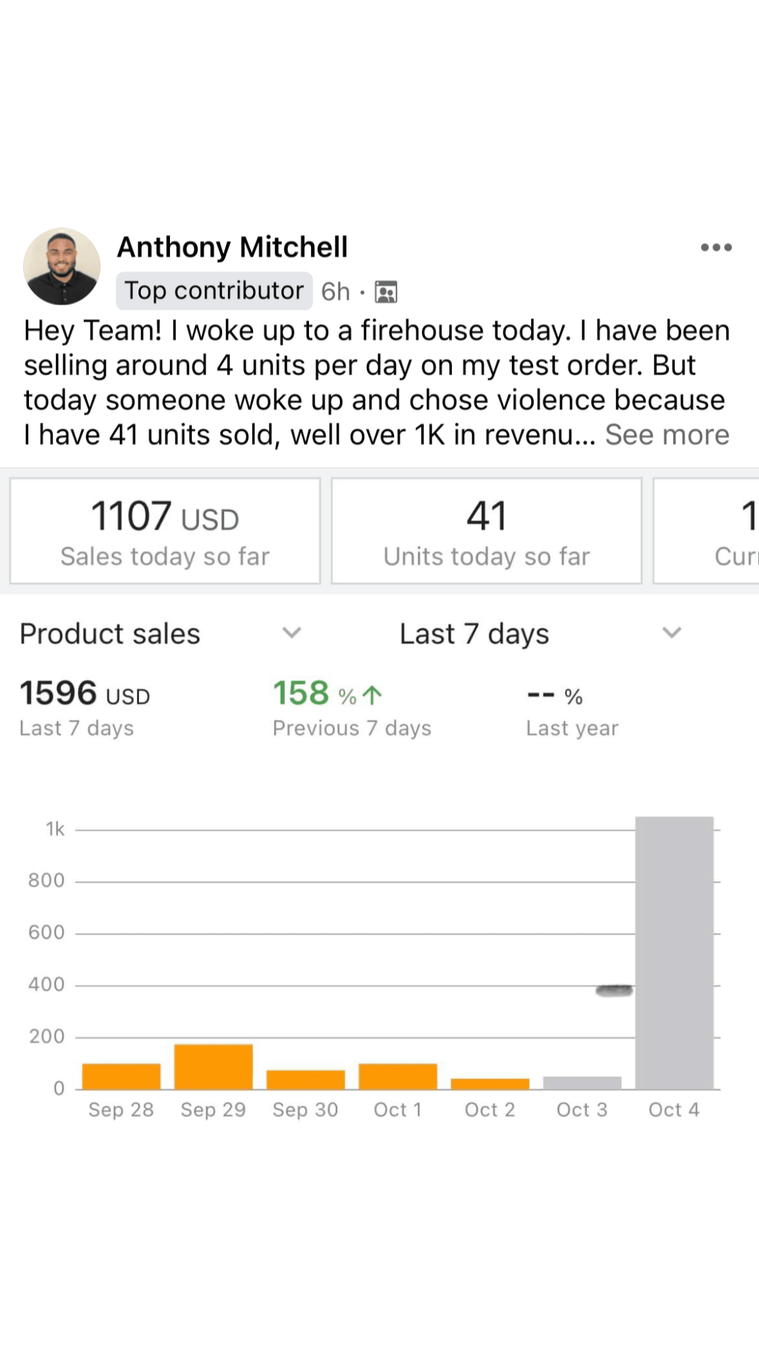The height and width of the screenshot is (1350, 759).
Task: Click the Top contributor badge
Action: pyautogui.click(x=214, y=291)
